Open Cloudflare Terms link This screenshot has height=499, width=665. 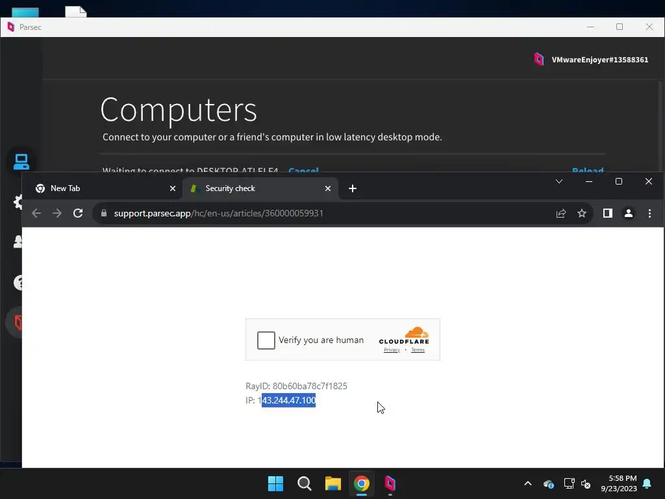(418, 350)
